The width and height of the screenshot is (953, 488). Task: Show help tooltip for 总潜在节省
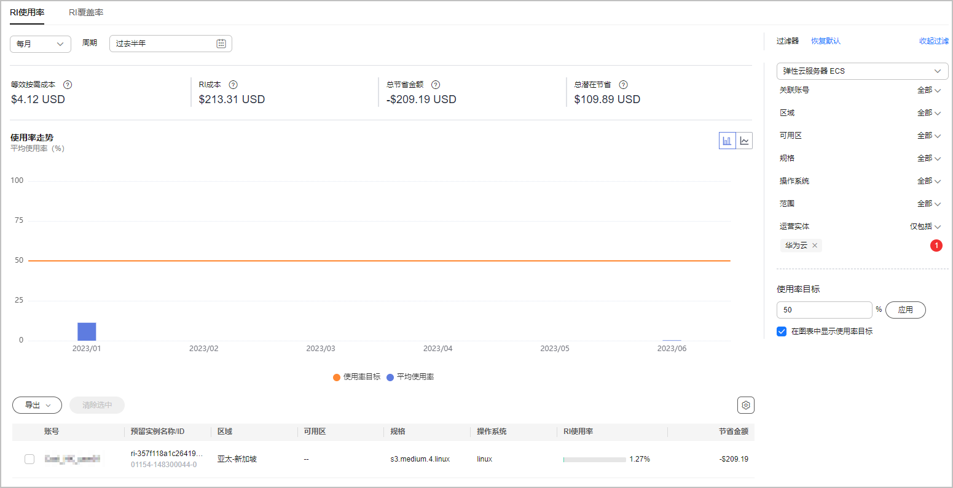click(623, 85)
